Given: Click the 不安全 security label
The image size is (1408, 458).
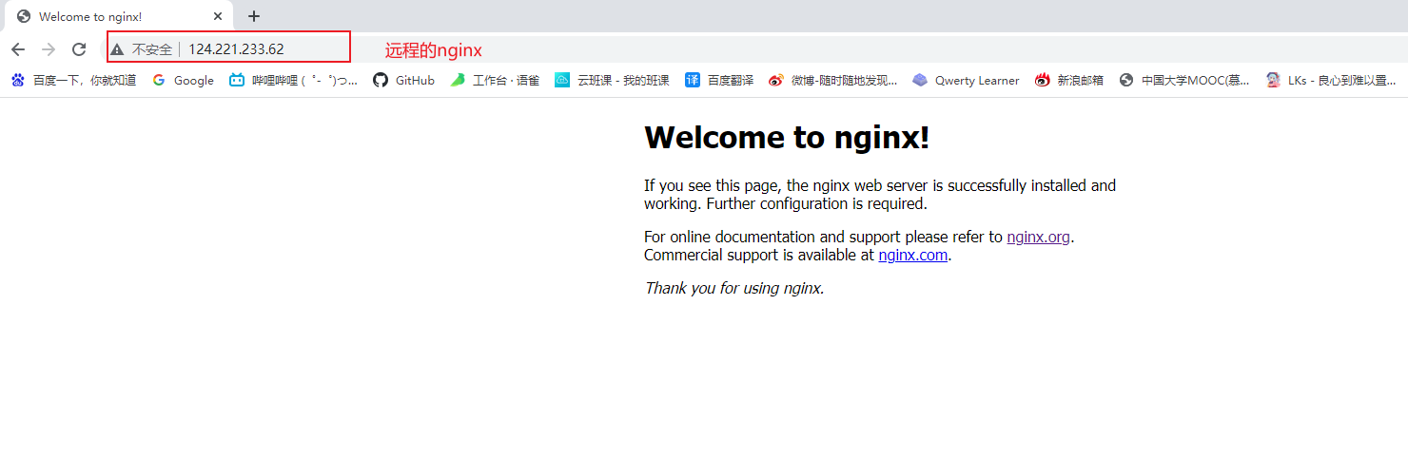Looking at the screenshot, I should (x=152, y=49).
